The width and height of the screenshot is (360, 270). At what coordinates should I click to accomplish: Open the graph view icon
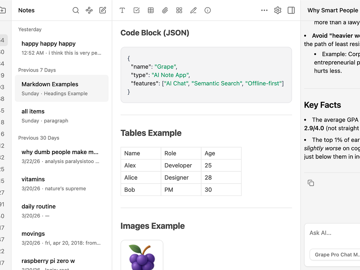pos(89,10)
